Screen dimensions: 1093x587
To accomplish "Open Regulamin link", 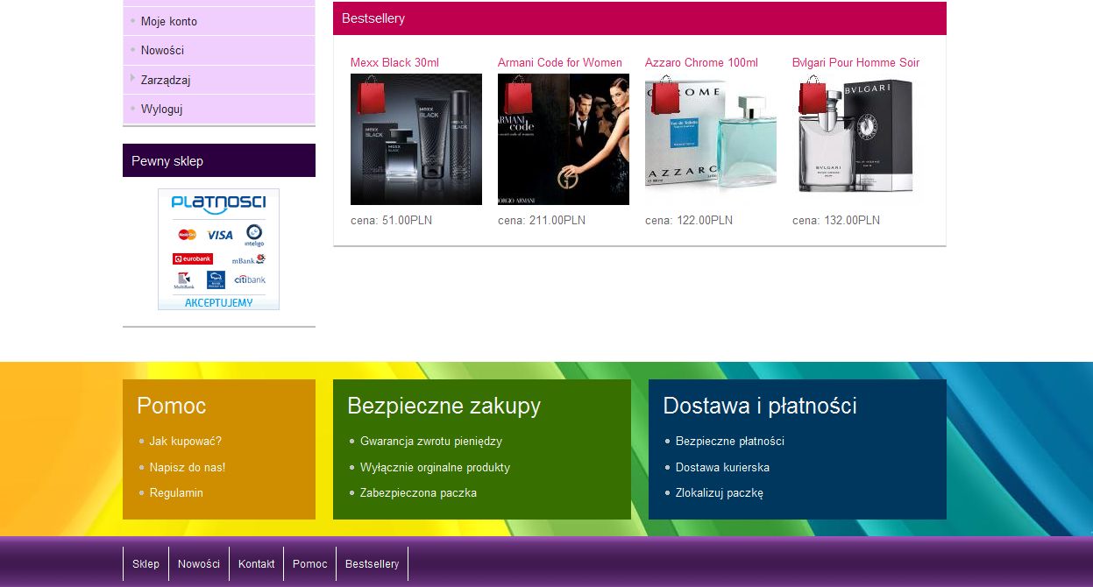I will [176, 493].
